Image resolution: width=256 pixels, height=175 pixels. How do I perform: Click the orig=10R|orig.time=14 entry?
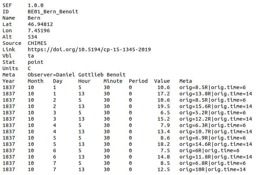[x=212, y=169]
